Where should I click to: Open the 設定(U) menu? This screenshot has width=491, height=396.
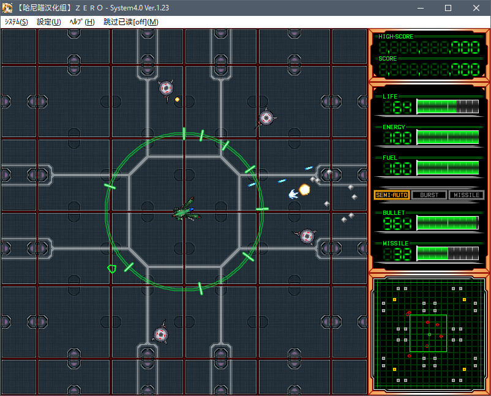[x=49, y=22]
